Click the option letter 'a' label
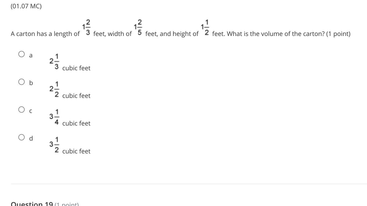The width and height of the screenshot is (367, 206). point(31,56)
